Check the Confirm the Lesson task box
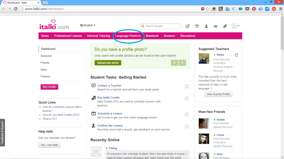The width and height of the screenshot is (284, 159). tap(187, 127)
